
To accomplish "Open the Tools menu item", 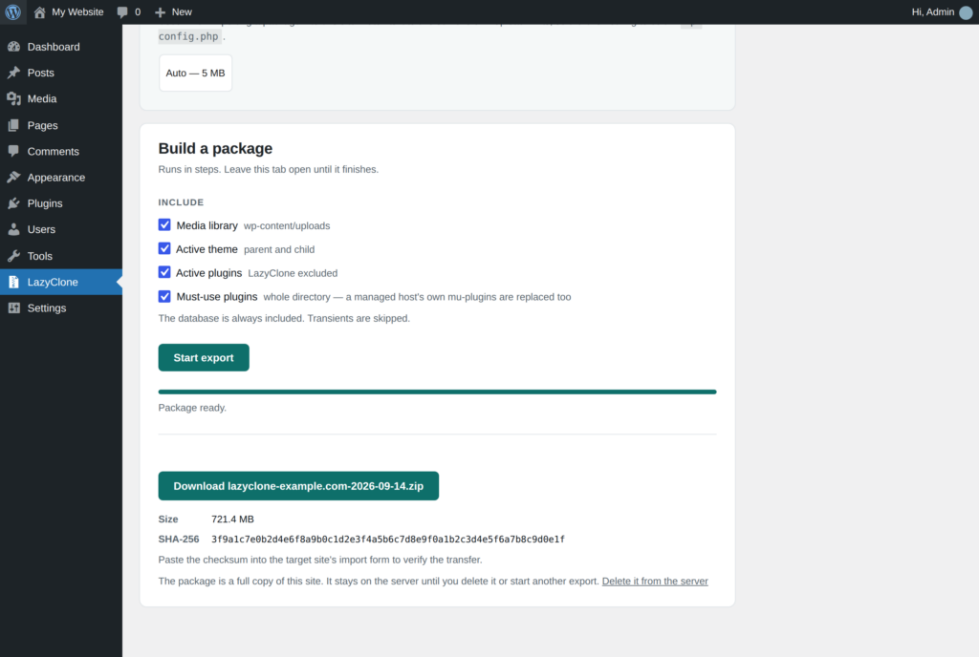I will click(61, 256).
